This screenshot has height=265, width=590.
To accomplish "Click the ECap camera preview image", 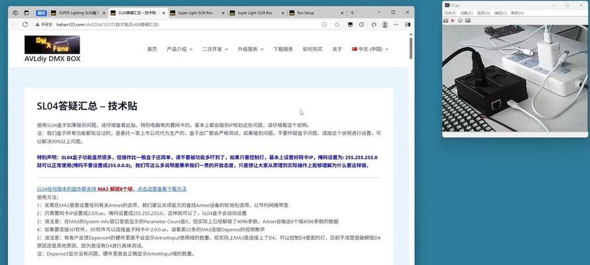I will pyautogui.click(x=515, y=78).
